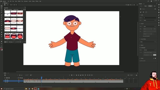The image size is (160, 90).
Task: Open the Home screen icon
Action: point(1,1)
